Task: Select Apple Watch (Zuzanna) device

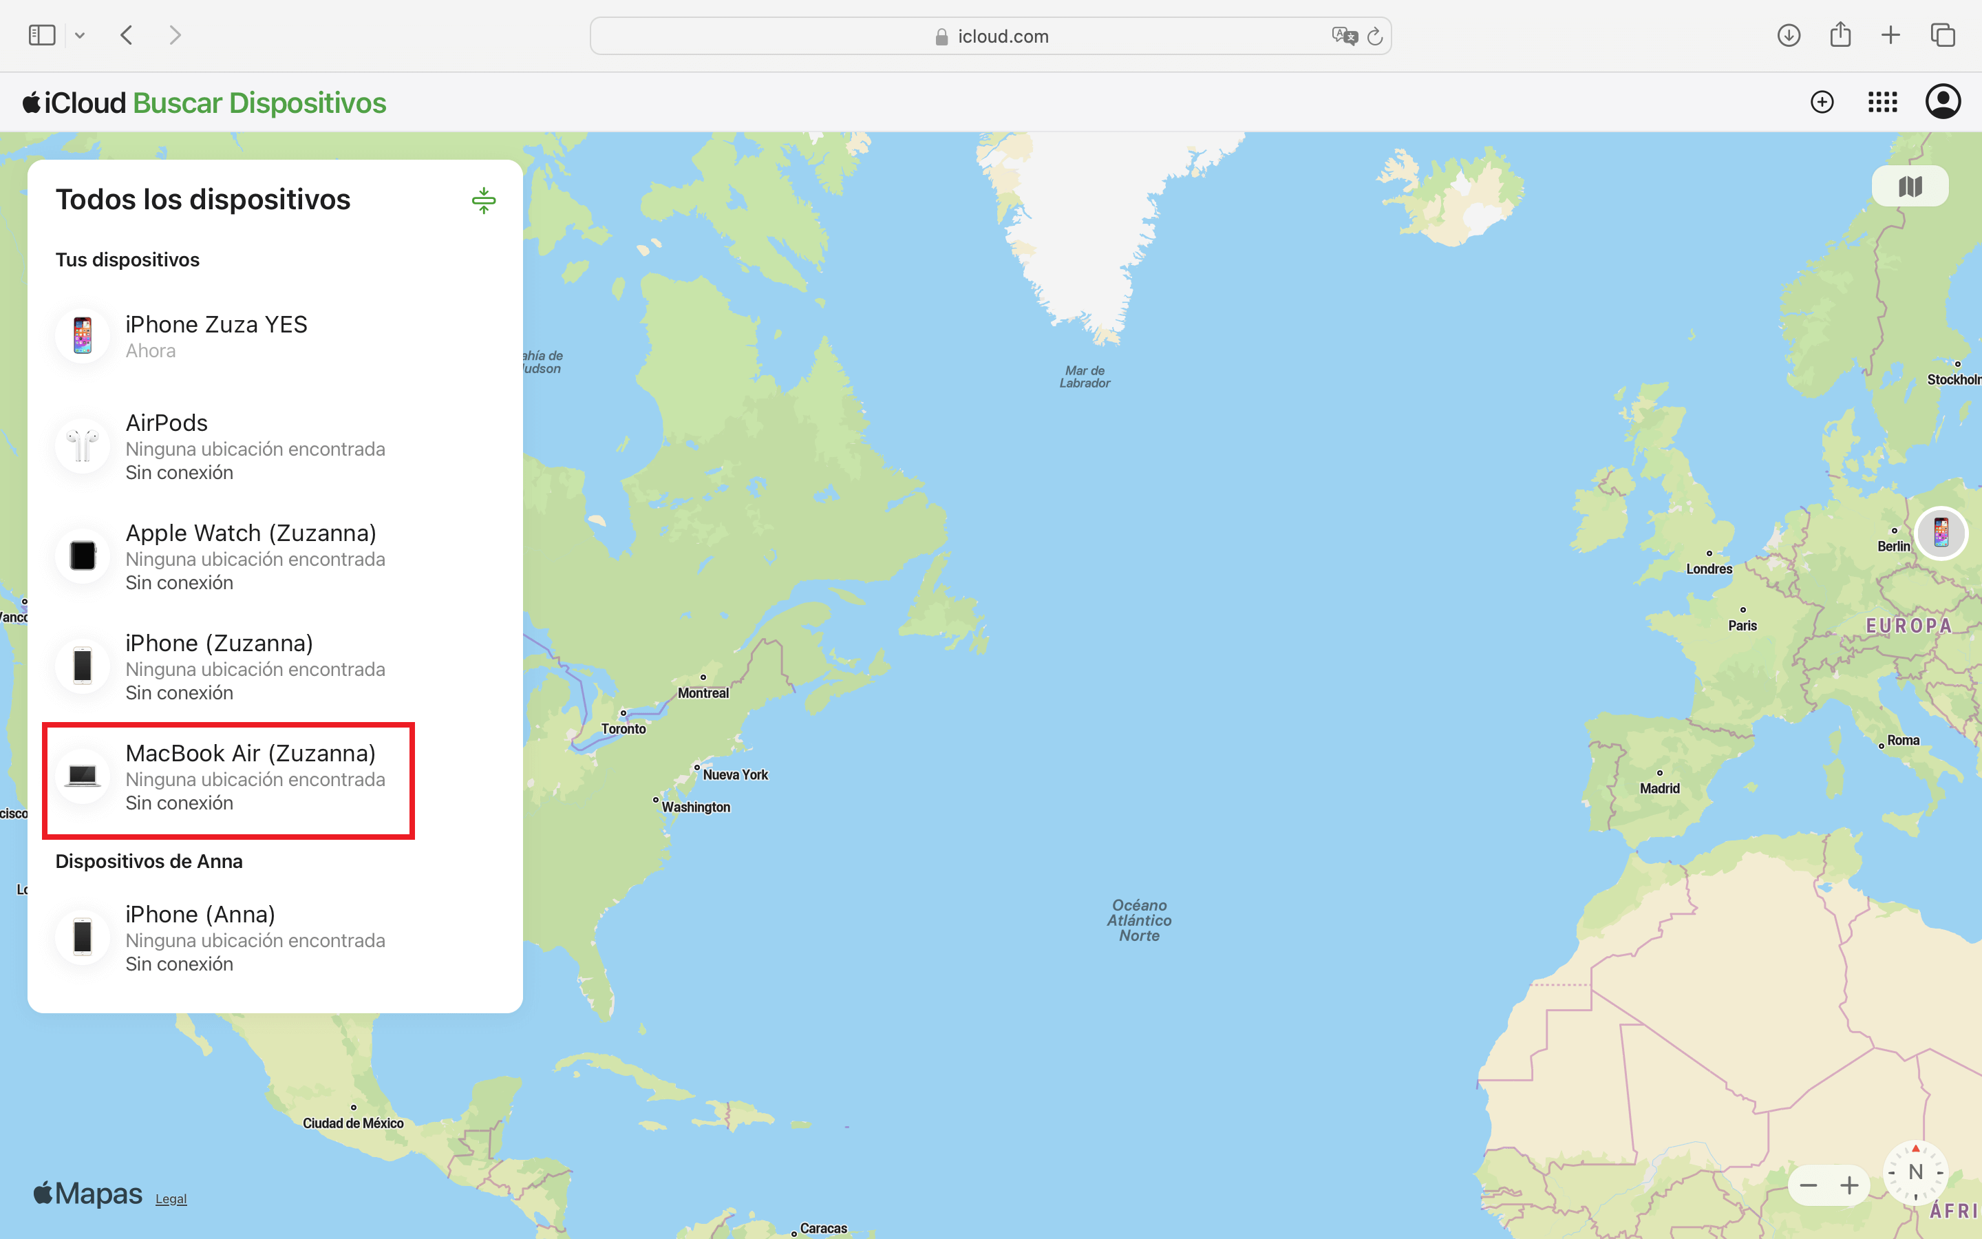Action: pyautogui.click(x=275, y=556)
